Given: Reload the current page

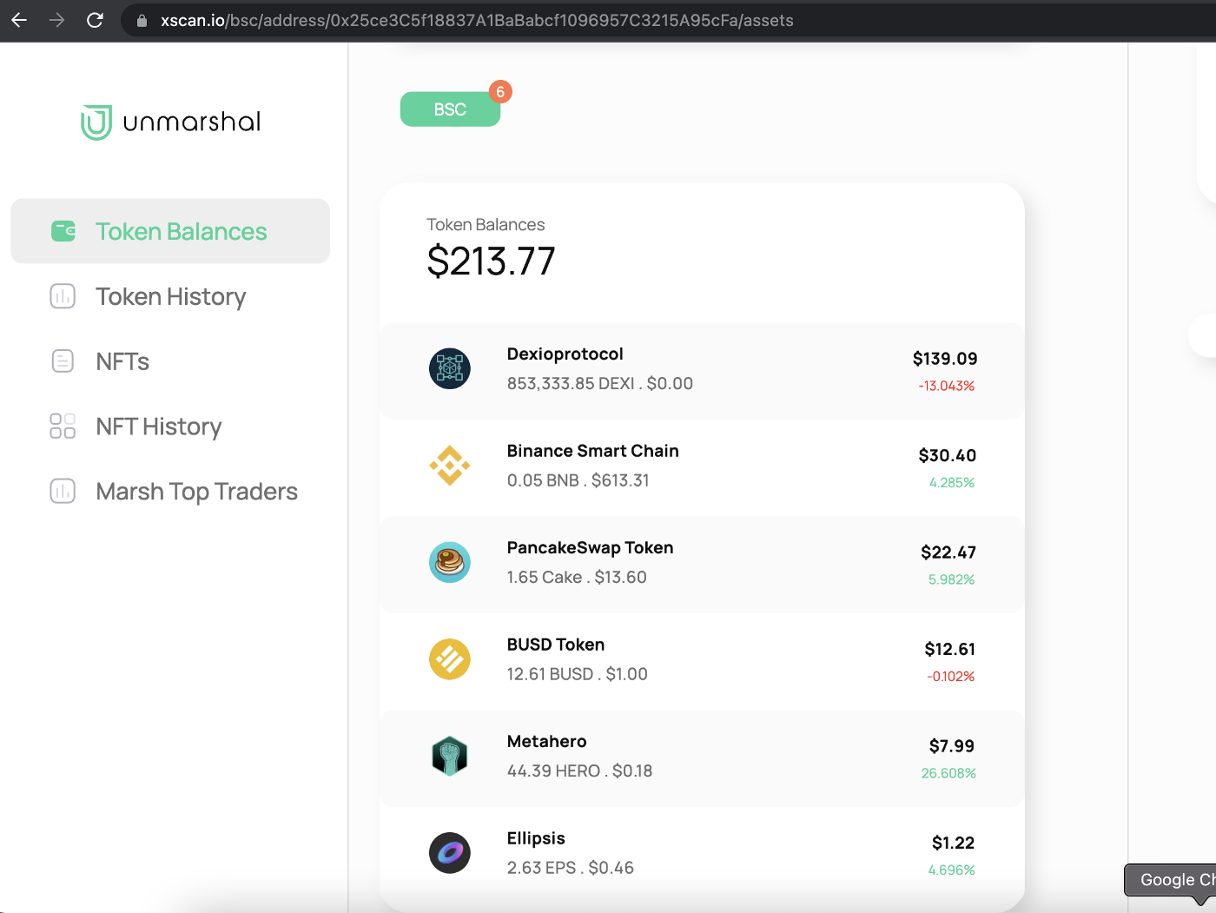Looking at the screenshot, I should pos(95,20).
